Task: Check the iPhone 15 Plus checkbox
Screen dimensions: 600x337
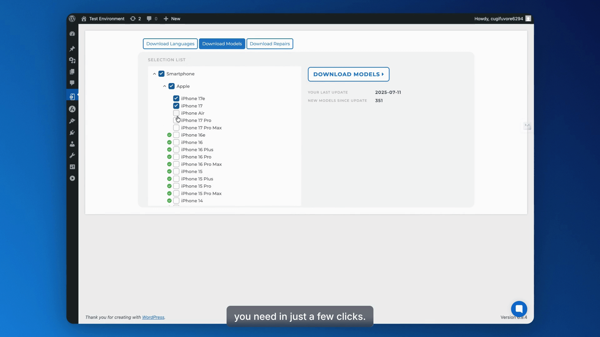Action: (176, 179)
